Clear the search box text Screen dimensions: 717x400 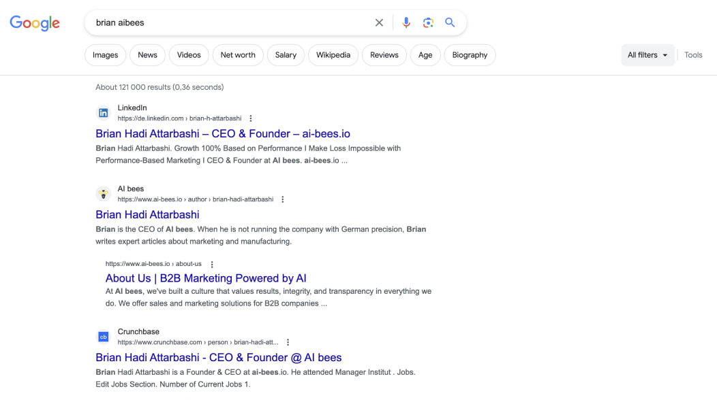(379, 22)
